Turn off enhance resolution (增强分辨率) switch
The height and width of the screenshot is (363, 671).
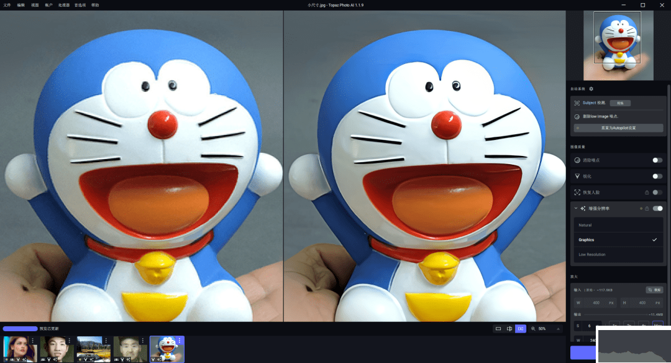point(657,208)
